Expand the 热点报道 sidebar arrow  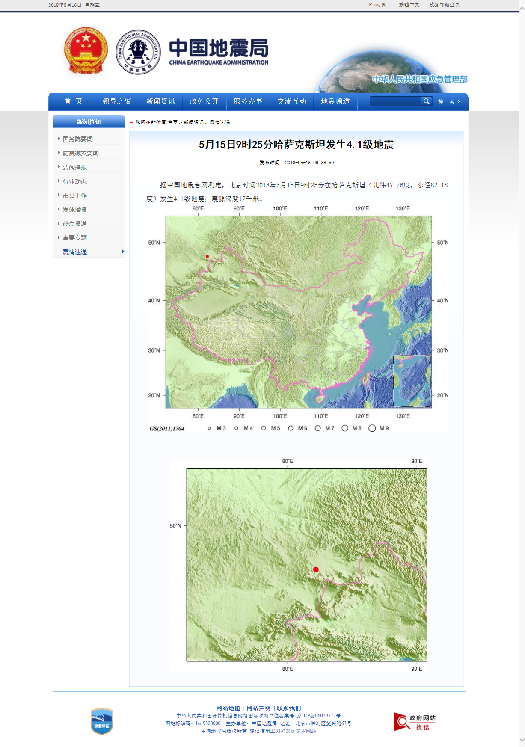click(x=59, y=223)
